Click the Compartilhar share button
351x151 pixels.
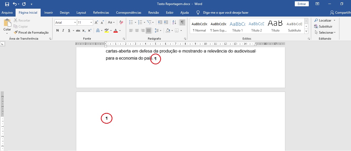[x=340, y=13]
